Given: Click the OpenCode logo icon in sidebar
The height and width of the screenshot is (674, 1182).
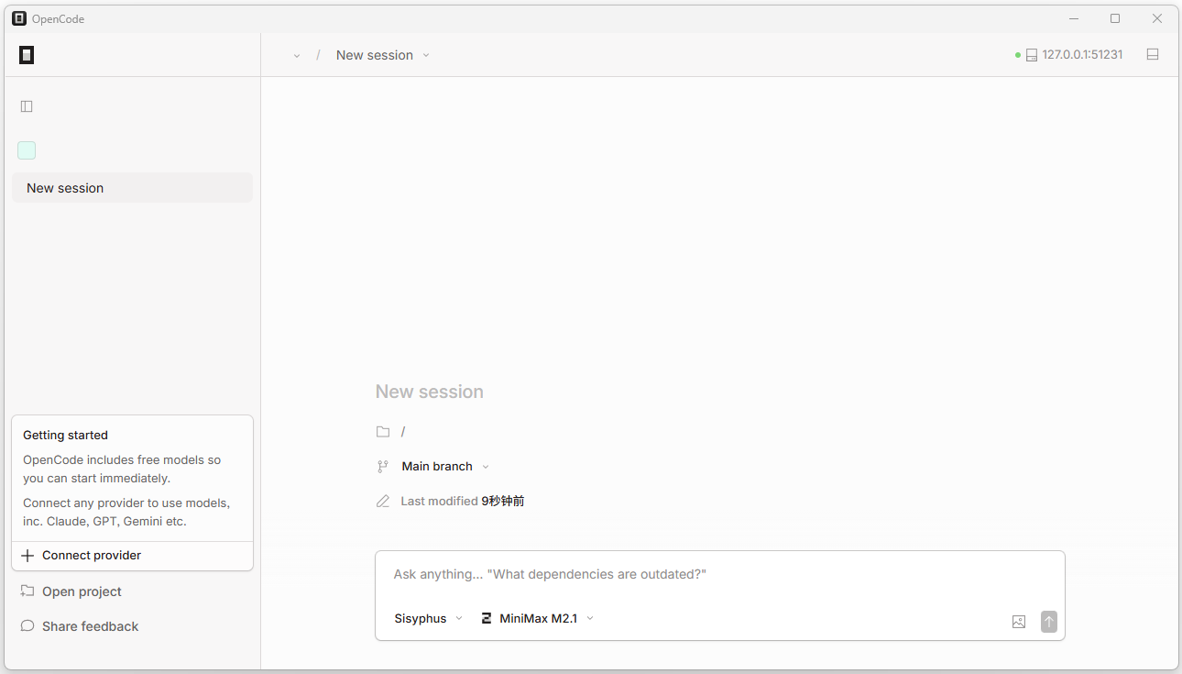Looking at the screenshot, I should pos(27,55).
